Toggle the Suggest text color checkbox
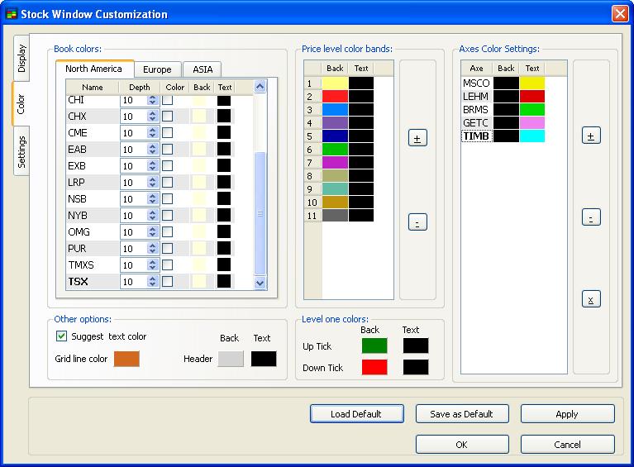This screenshot has width=634, height=467. 62,336
